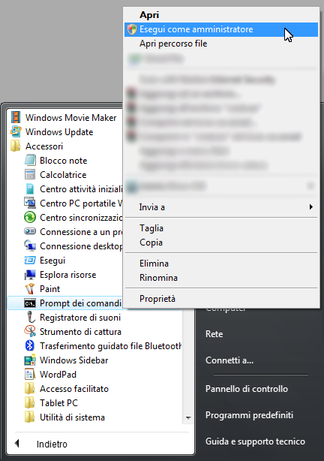Open the Blocco note notepad icon
This screenshot has height=461, width=324.
click(30, 160)
